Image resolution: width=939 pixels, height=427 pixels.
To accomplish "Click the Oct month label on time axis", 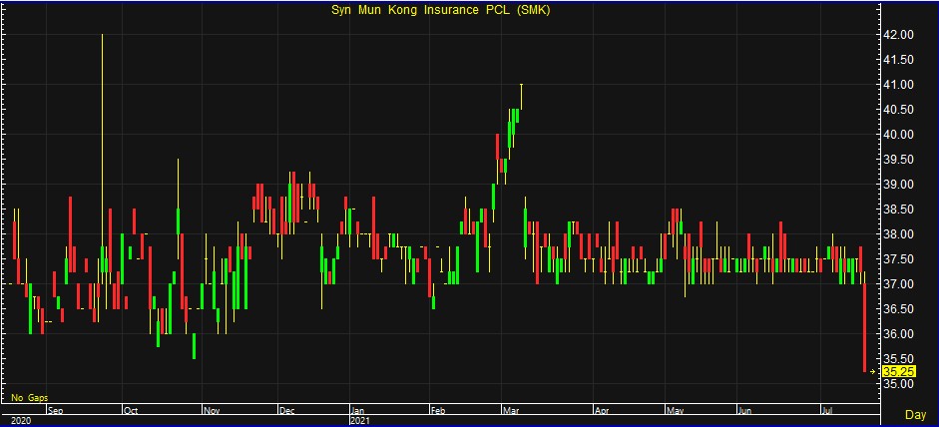I will (x=130, y=411).
